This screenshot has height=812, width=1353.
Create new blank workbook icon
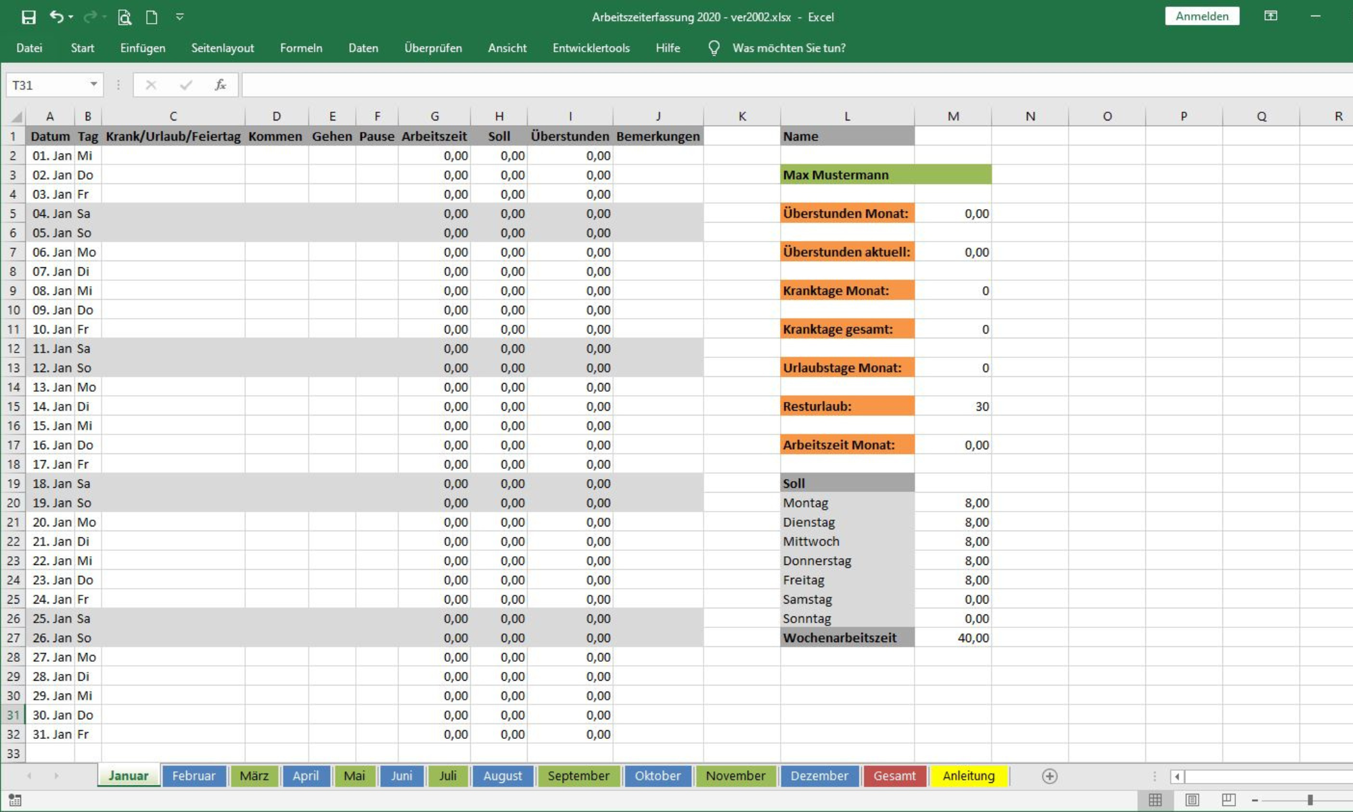click(x=152, y=17)
